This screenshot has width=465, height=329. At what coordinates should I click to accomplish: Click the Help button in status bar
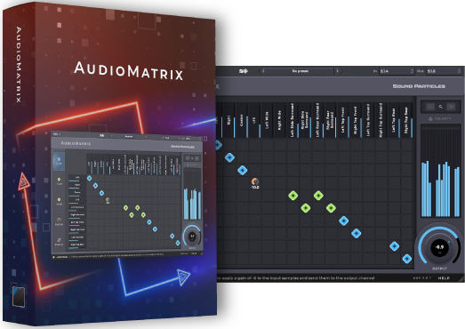pyautogui.click(x=444, y=278)
